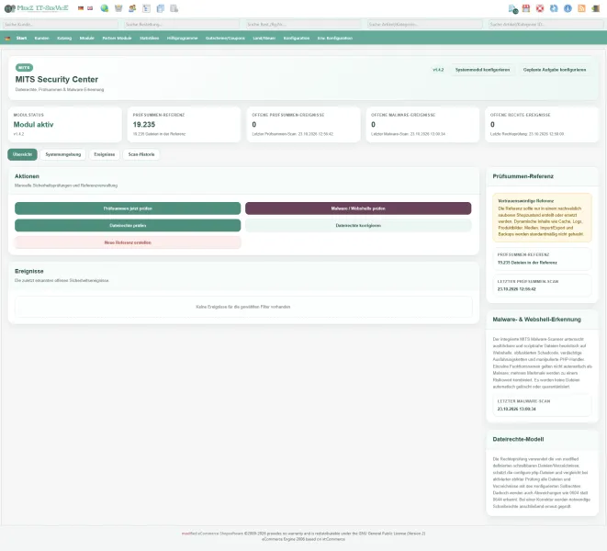Screen dimensions: 607x551
Task: Click the Offene Rechte-Ereignisse card
Action: tap(542, 125)
